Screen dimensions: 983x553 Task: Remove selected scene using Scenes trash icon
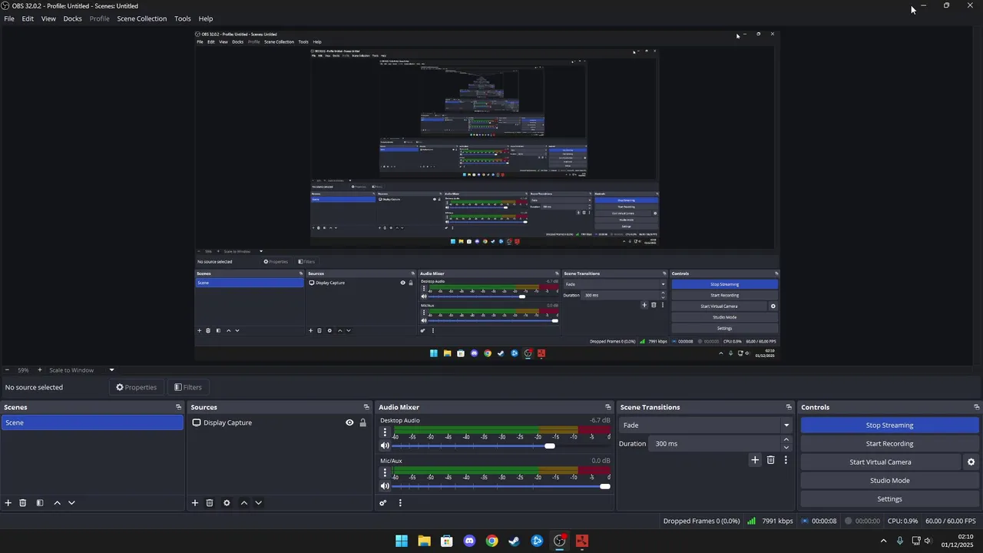(23, 503)
